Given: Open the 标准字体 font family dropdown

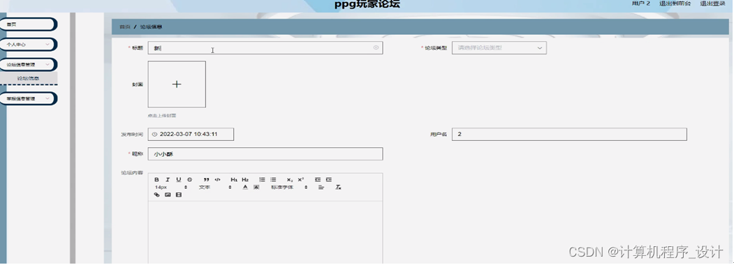Looking at the screenshot, I should (289, 188).
